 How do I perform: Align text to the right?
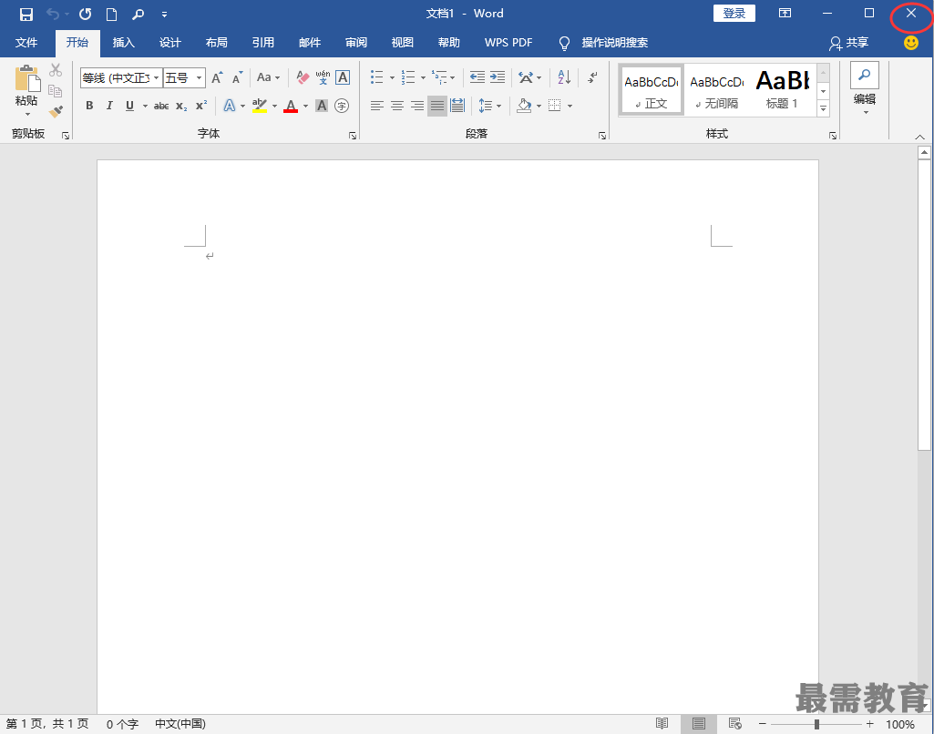click(x=417, y=106)
